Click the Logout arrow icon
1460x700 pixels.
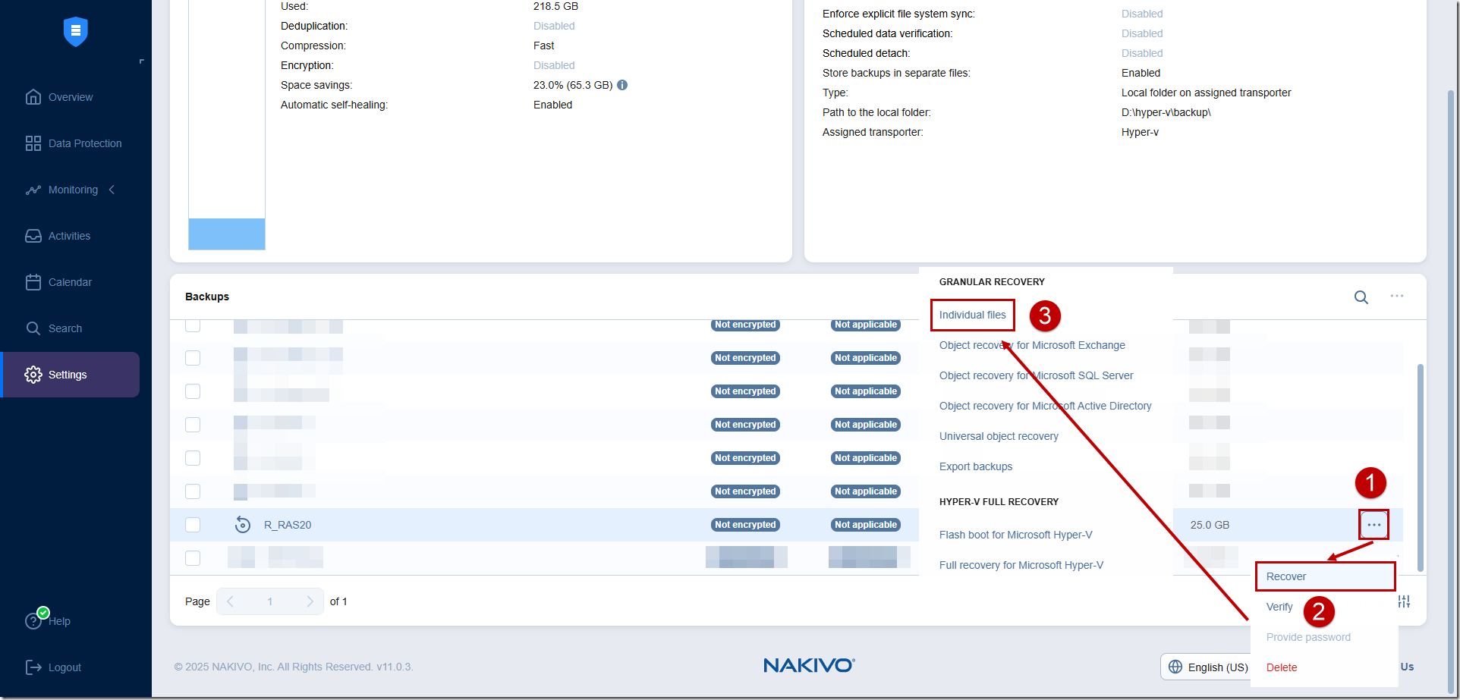(33, 667)
